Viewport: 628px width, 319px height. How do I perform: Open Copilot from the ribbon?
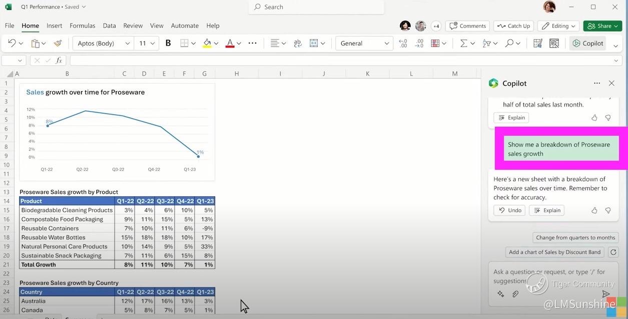[588, 44]
